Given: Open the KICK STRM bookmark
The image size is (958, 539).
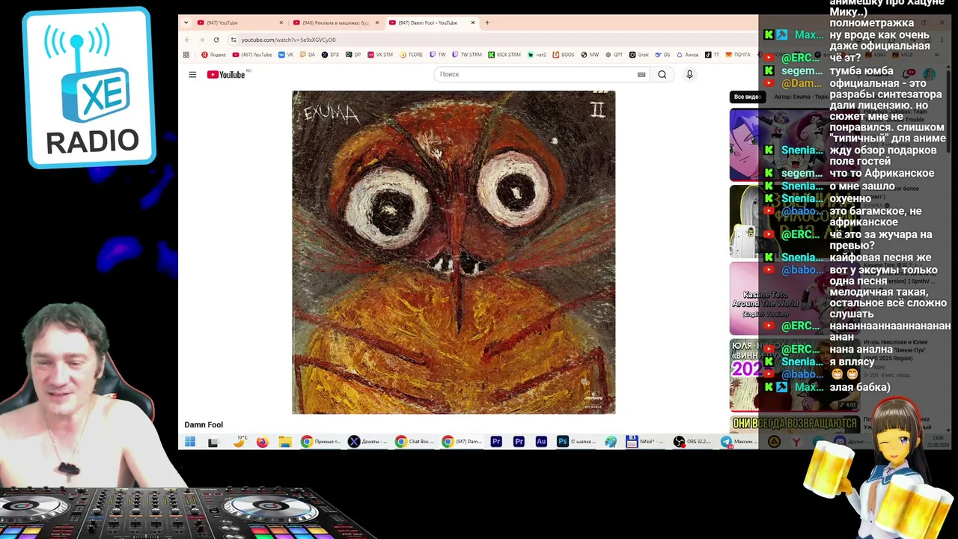Looking at the screenshot, I should [504, 55].
